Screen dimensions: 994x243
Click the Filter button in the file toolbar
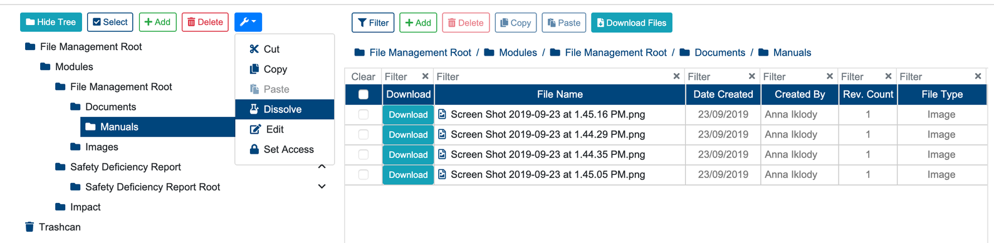coord(373,22)
